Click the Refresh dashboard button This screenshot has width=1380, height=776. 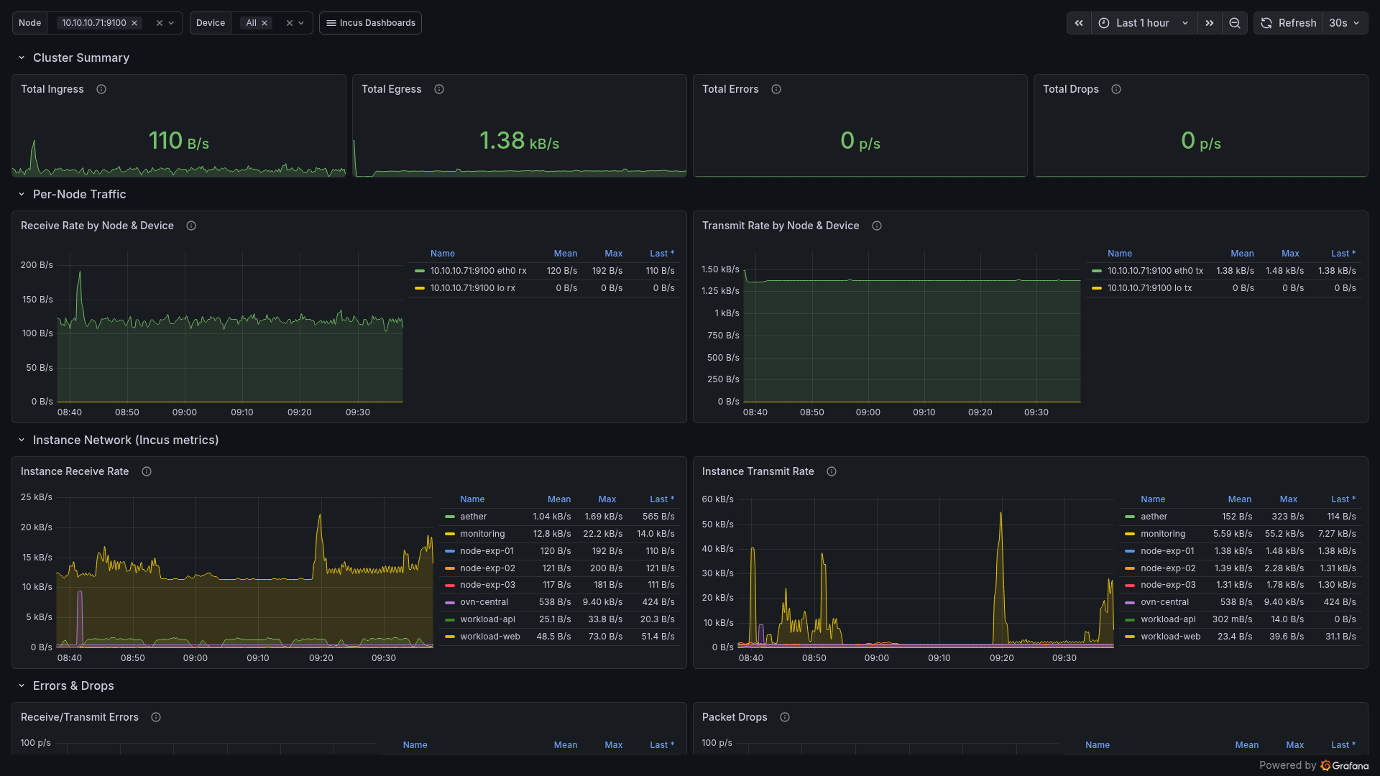coord(1289,23)
